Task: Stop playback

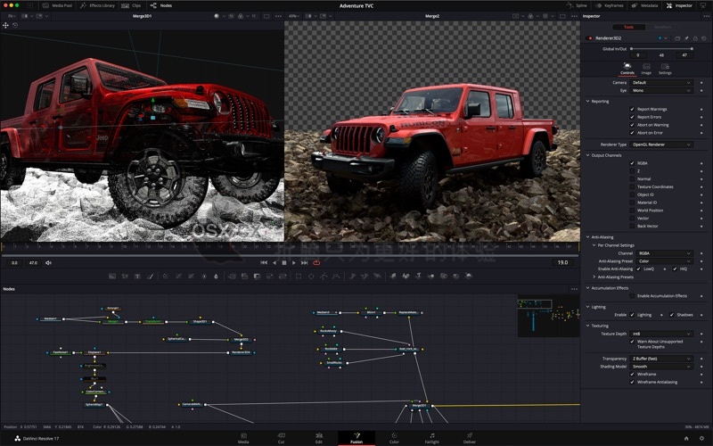Action: tap(284, 262)
